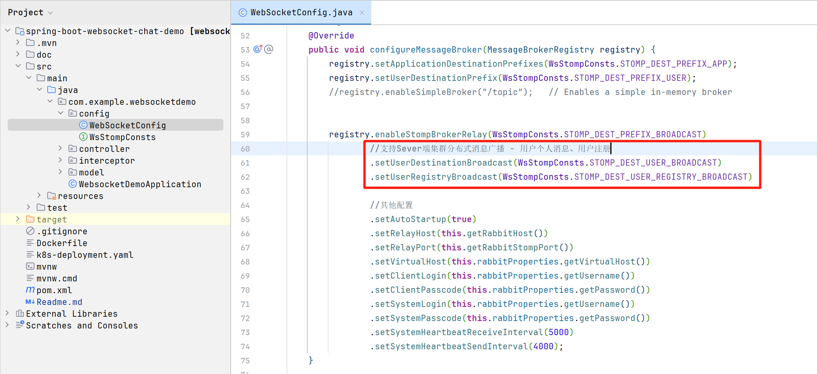Image resolution: width=817 pixels, height=374 pixels.
Task: Expand the model package
Action: coord(61,171)
